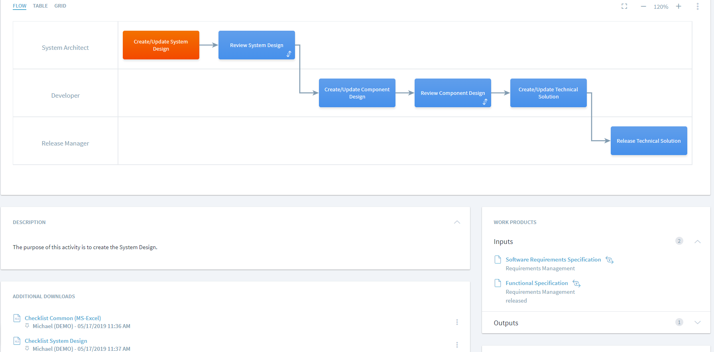Collapse the Description panel

click(457, 222)
